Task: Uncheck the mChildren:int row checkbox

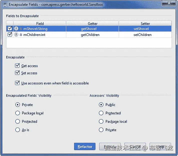Action: tap(10, 34)
